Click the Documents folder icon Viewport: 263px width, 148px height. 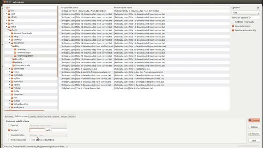click(x=12, y=43)
